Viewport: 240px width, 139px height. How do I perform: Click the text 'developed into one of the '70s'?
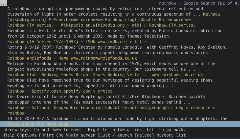click(44, 102)
